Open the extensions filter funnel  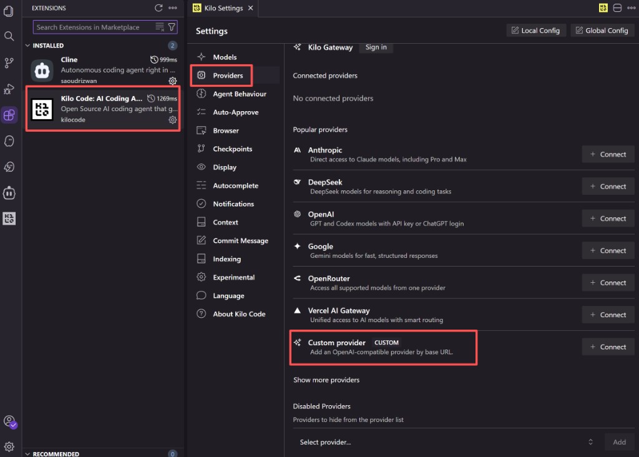[x=172, y=27]
